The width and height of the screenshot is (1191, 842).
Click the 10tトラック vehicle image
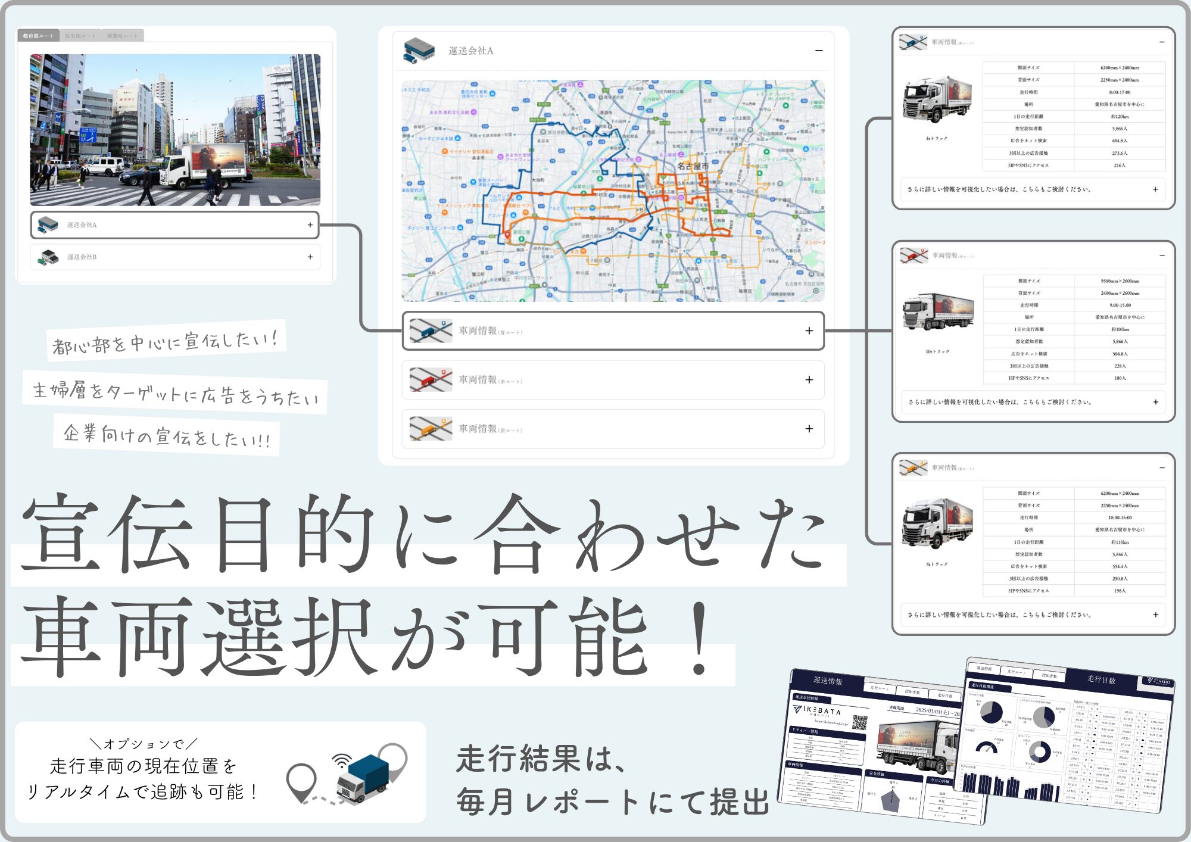[938, 313]
